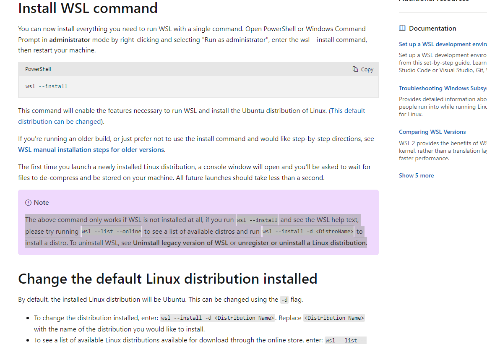The height and width of the screenshot is (347, 487).
Task: Click the clipboard icon next to Copy
Action: (x=356, y=69)
